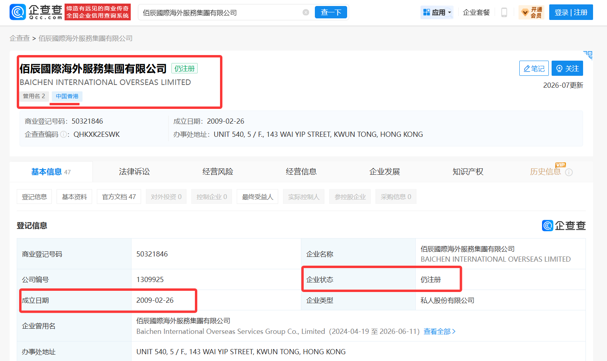Open the 历史信息 VIP tab
The width and height of the screenshot is (607, 361).
click(x=545, y=172)
